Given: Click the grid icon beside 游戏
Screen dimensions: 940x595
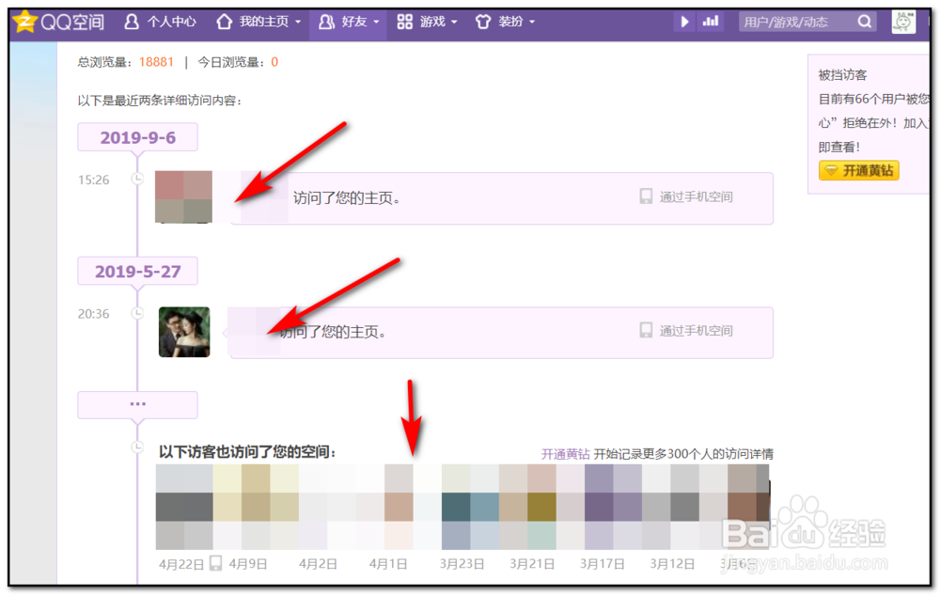Looking at the screenshot, I should point(404,23).
